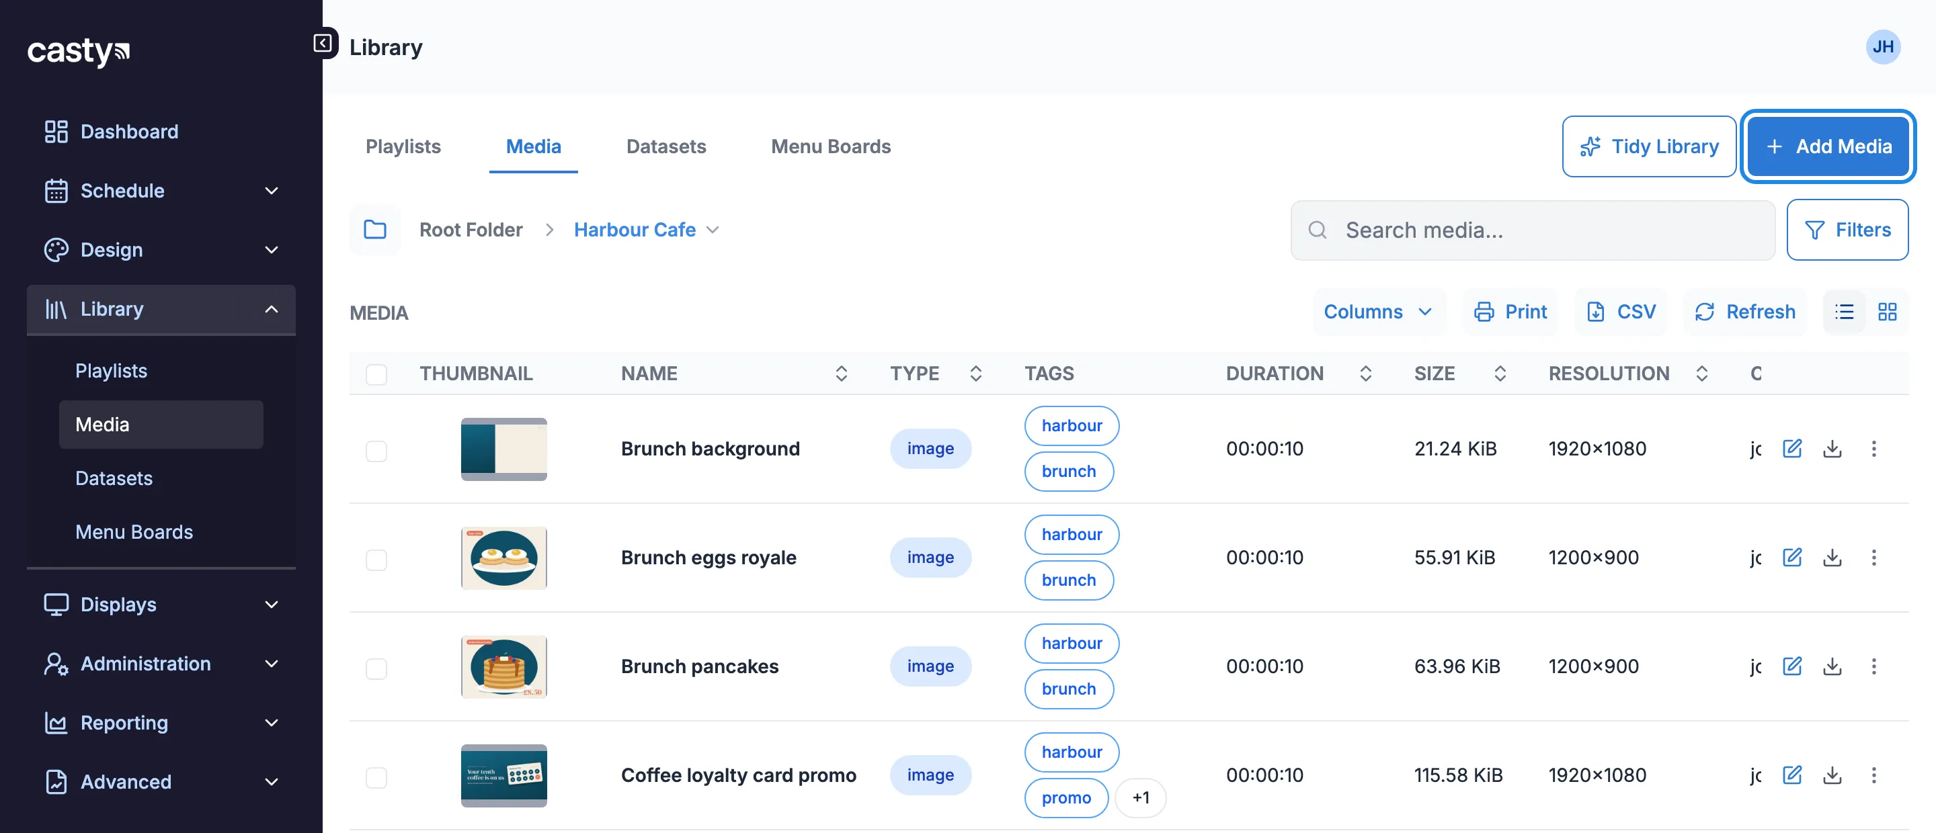The height and width of the screenshot is (833, 1936).
Task: Open the Harbour Cafe folder dropdown
Action: pos(646,229)
